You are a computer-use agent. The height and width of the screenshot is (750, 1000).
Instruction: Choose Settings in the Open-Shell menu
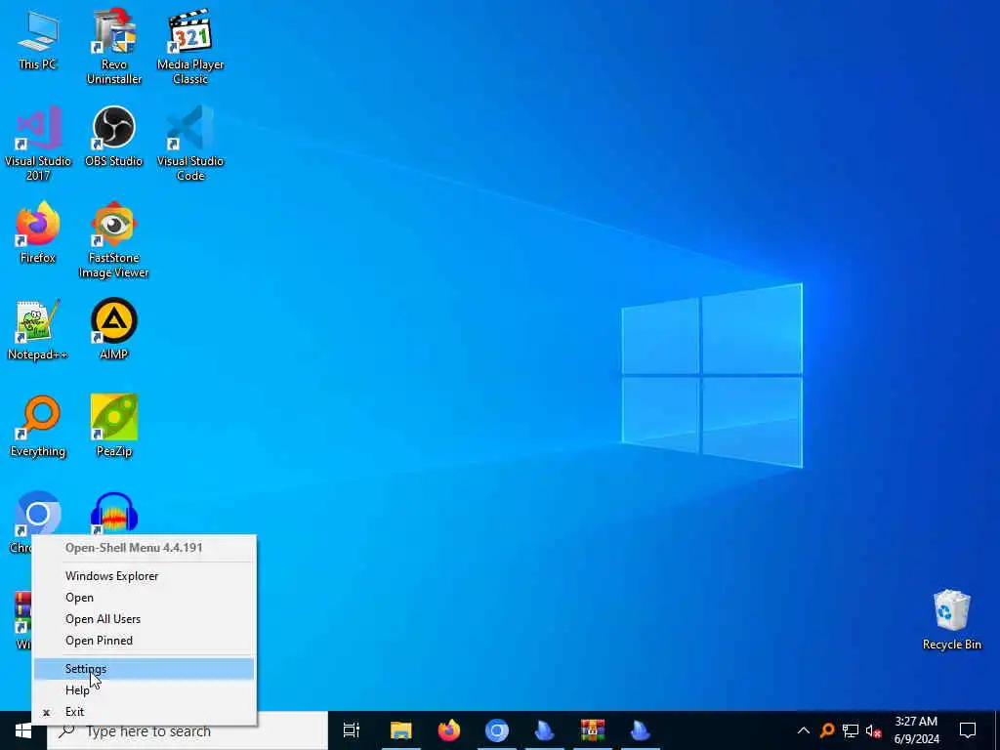[x=145, y=668]
